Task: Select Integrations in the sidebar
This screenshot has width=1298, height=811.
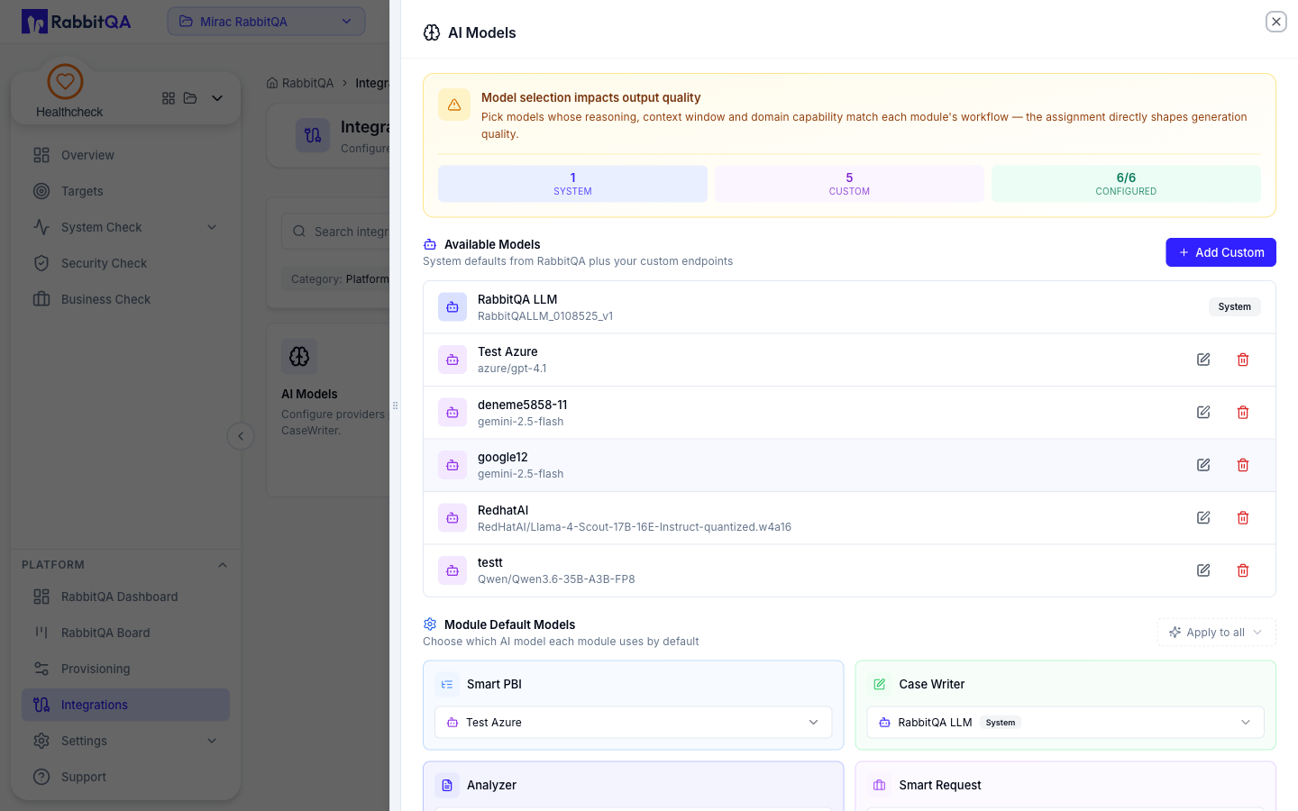Action: pos(125,705)
